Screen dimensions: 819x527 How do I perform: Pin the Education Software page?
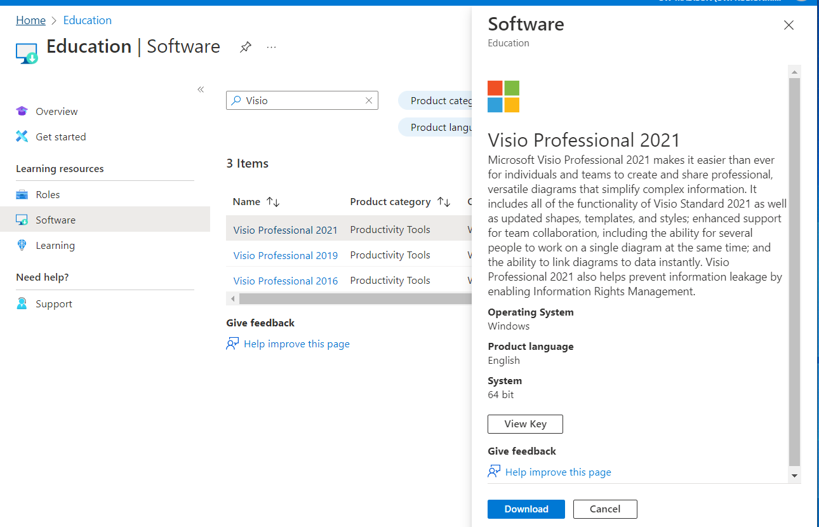pos(245,47)
